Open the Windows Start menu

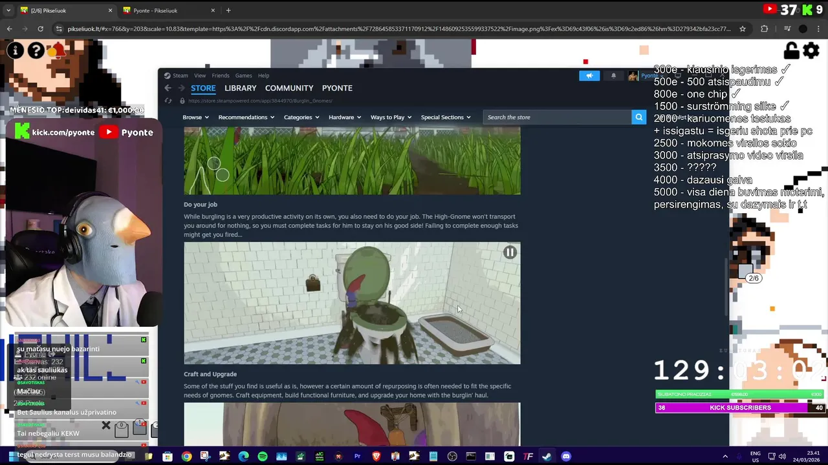[x=13, y=457]
